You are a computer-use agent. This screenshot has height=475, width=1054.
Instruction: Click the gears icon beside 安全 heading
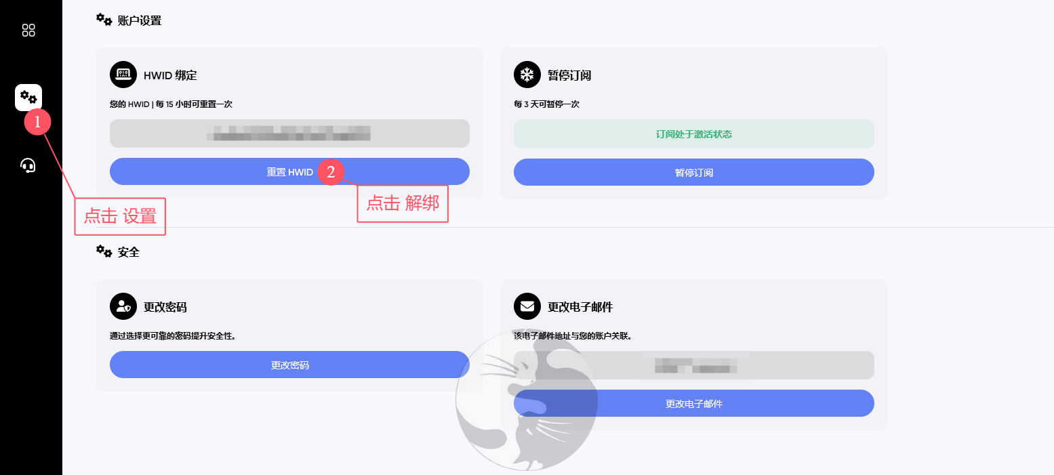pos(104,251)
